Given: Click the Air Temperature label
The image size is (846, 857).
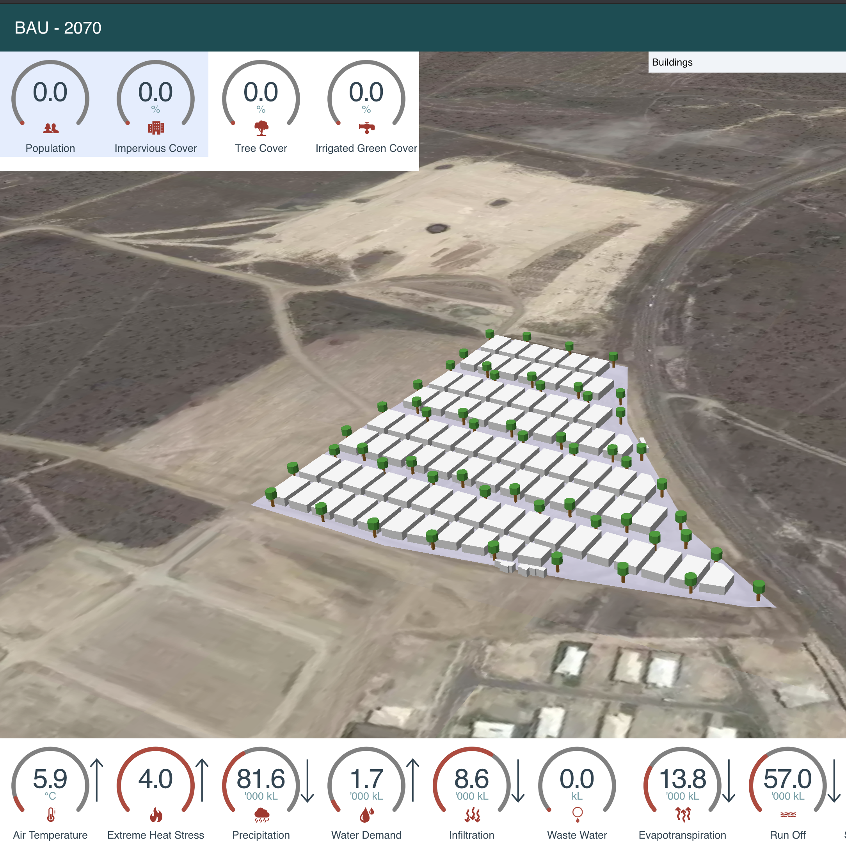Looking at the screenshot, I should tap(51, 835).
